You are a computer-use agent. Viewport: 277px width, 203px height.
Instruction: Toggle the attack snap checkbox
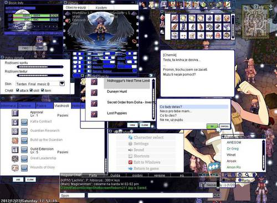18,90
